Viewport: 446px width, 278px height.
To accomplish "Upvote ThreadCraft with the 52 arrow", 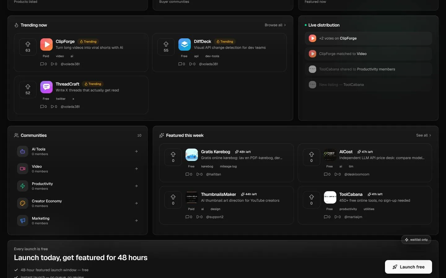I will [x=28, y=90].
